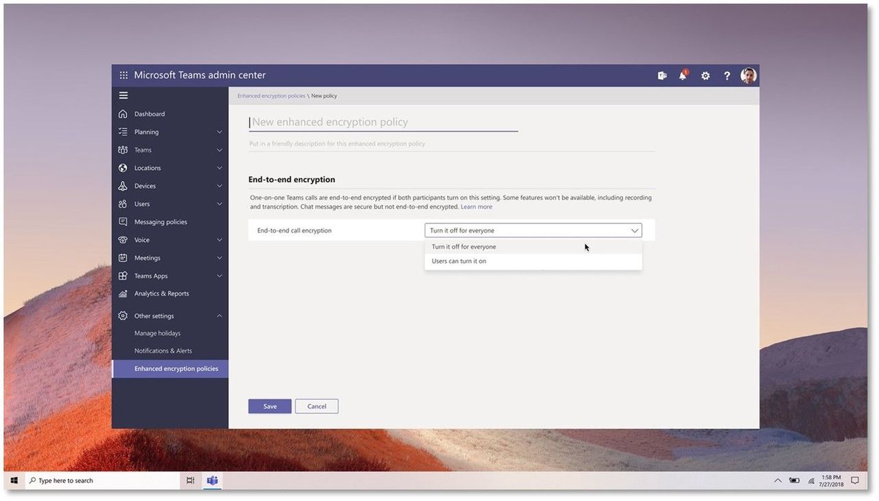Select 'Turn it off for everyone' option

(x=533, y=247)
